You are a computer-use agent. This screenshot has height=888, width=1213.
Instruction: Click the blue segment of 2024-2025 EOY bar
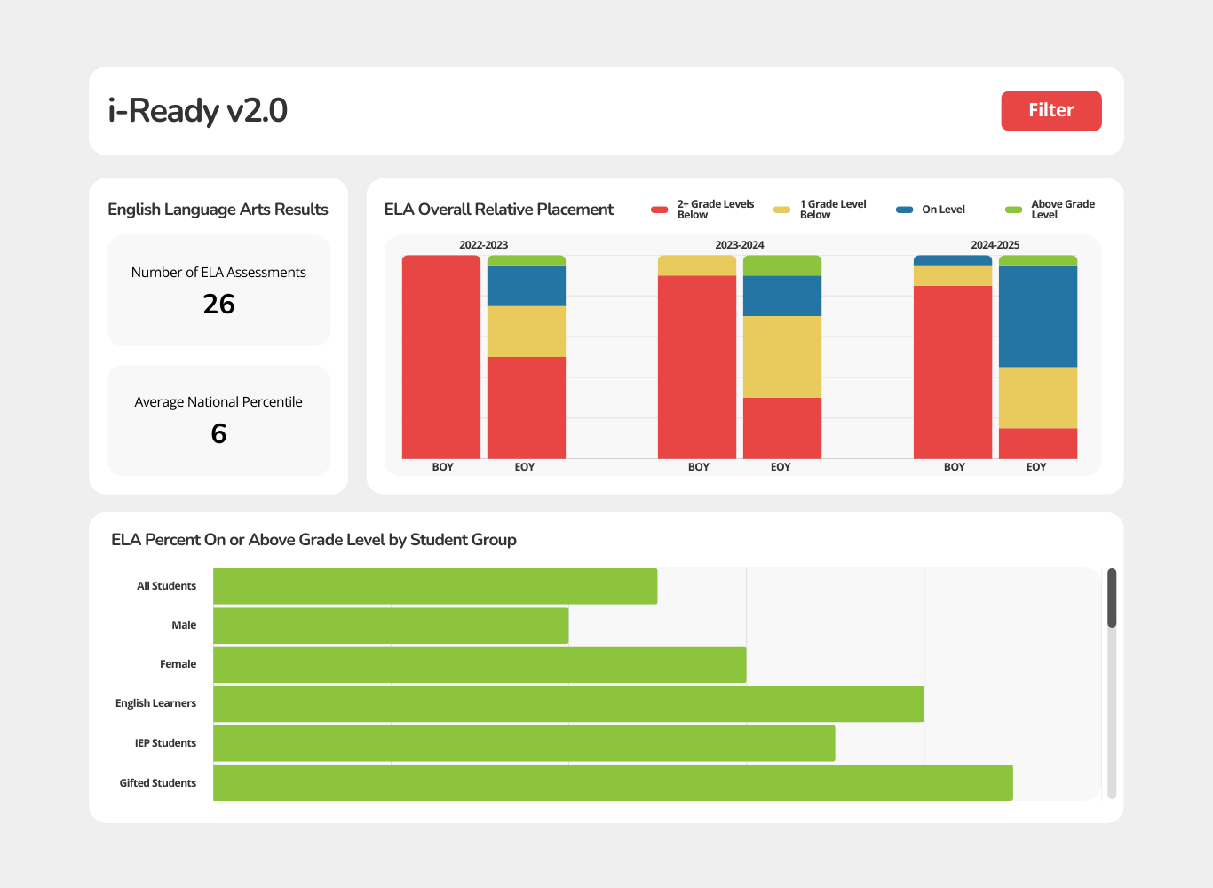tap(1038, 316)
